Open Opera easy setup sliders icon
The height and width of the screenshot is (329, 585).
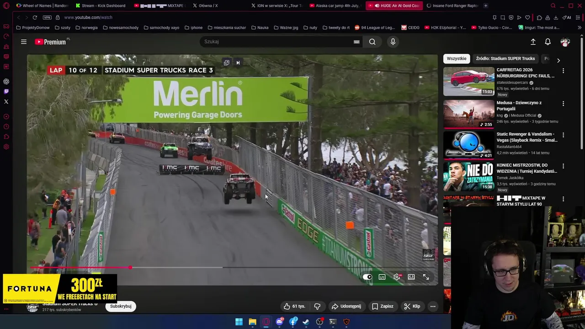pyautogui.click(x=578, y=17)
